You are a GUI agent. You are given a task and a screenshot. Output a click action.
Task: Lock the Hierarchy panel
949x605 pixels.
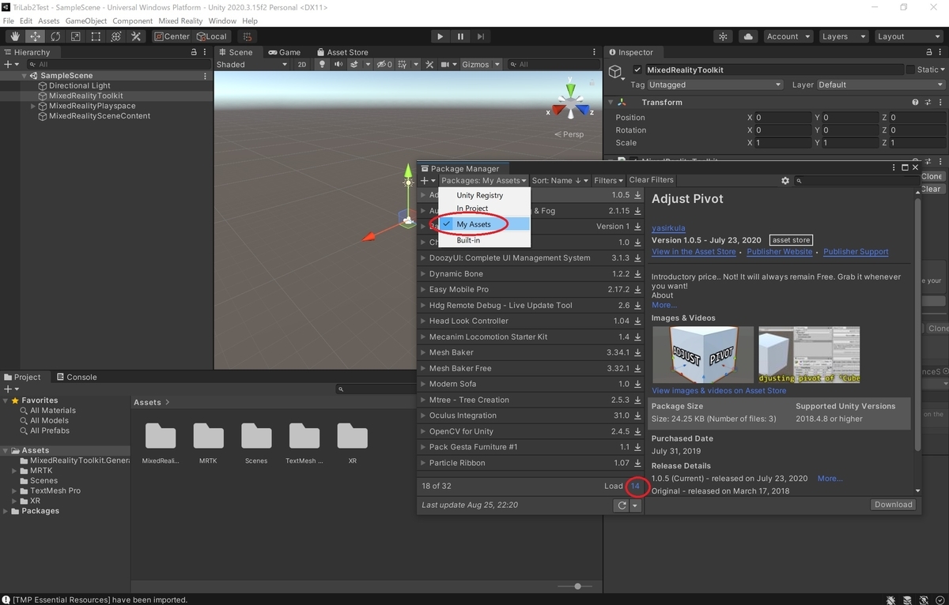(x=194, y=52)
